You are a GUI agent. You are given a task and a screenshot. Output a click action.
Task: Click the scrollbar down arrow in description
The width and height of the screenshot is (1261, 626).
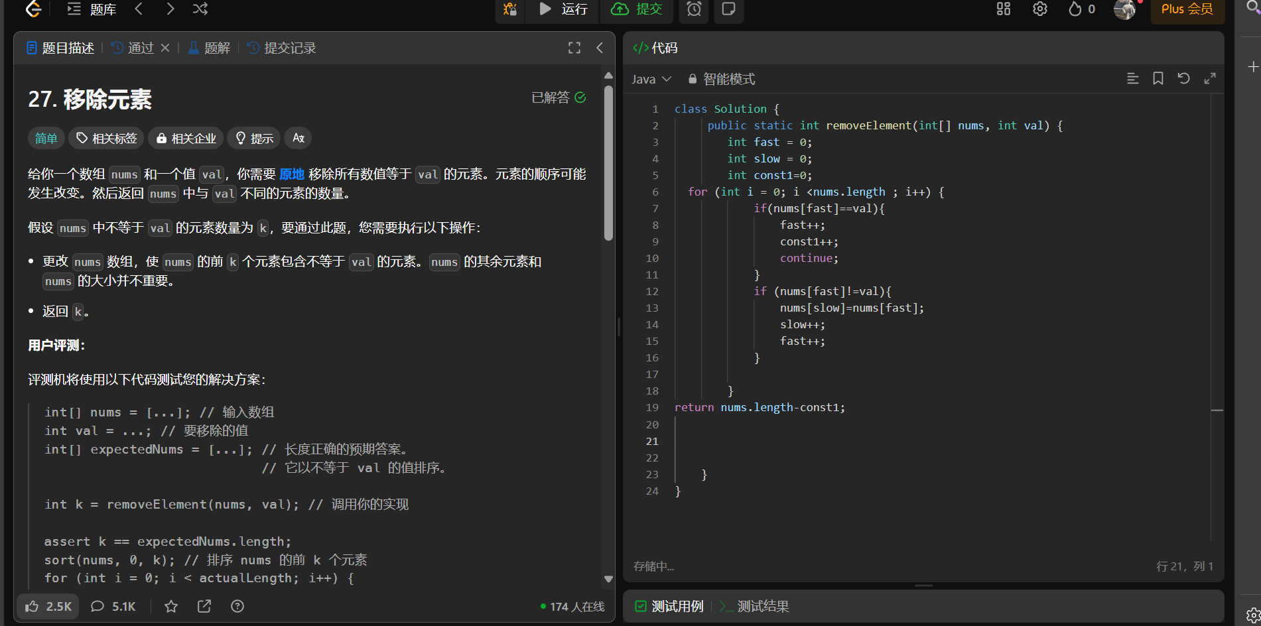(x=608, y=579)
